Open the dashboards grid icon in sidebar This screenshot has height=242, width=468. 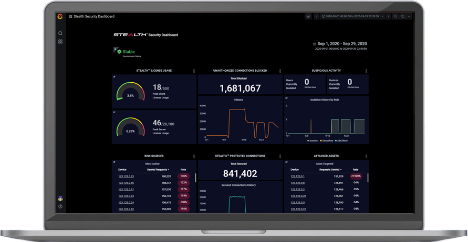[60, 41]
